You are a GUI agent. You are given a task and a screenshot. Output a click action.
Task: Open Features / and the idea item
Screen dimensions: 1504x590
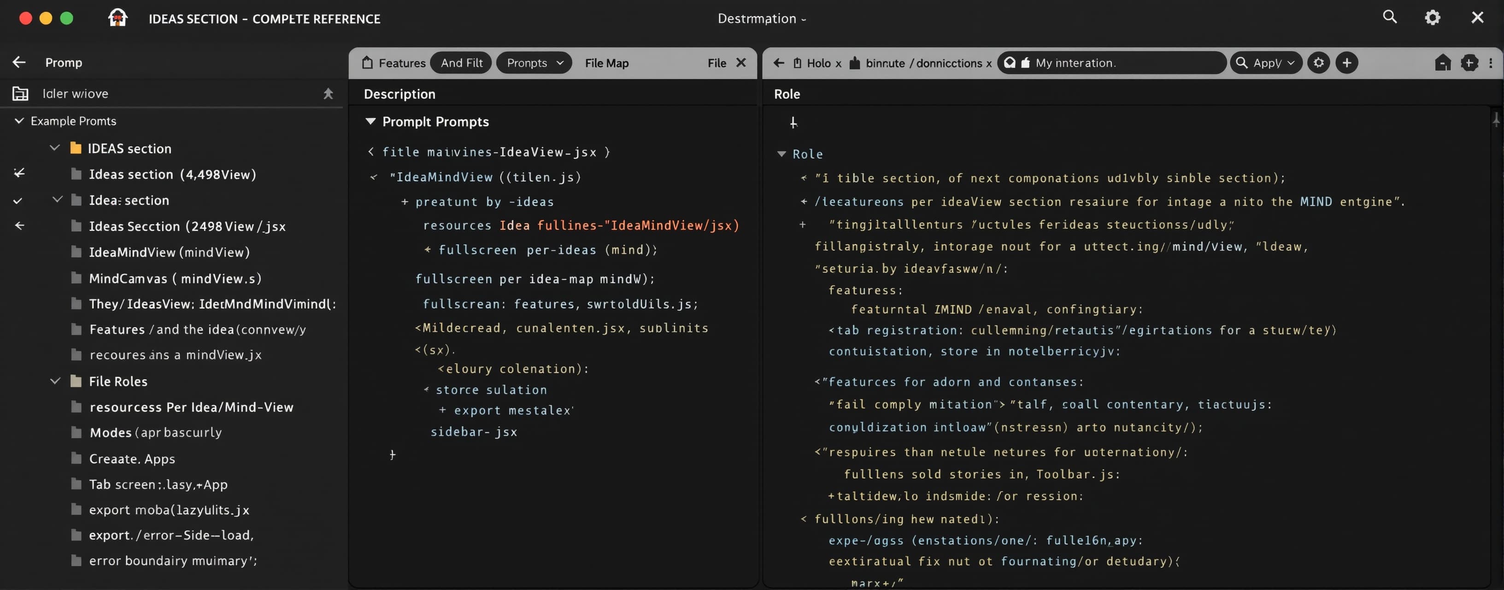pyautogui.click(x=197, y=329)
